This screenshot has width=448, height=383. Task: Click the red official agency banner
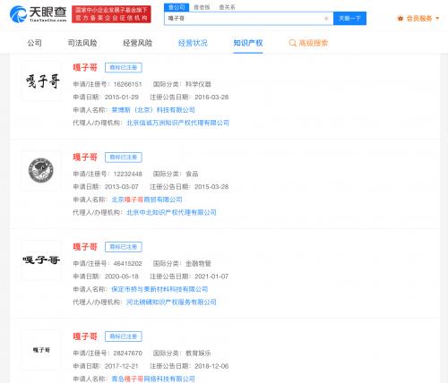(x=111, y=14)
